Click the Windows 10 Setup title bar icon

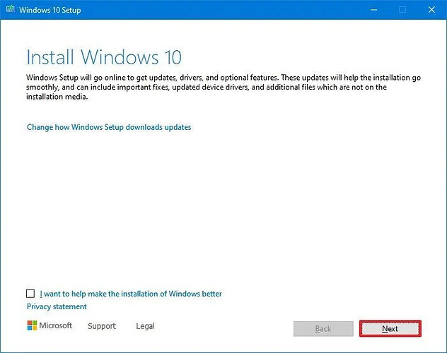pos(11,9)
